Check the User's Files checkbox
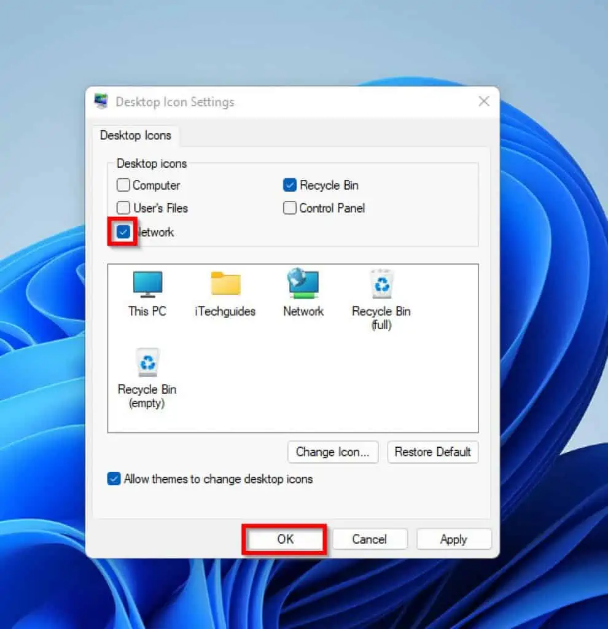 coord(123,208)
